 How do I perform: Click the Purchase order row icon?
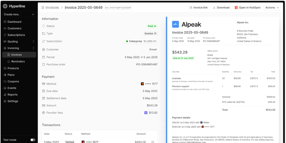(43, 64)
